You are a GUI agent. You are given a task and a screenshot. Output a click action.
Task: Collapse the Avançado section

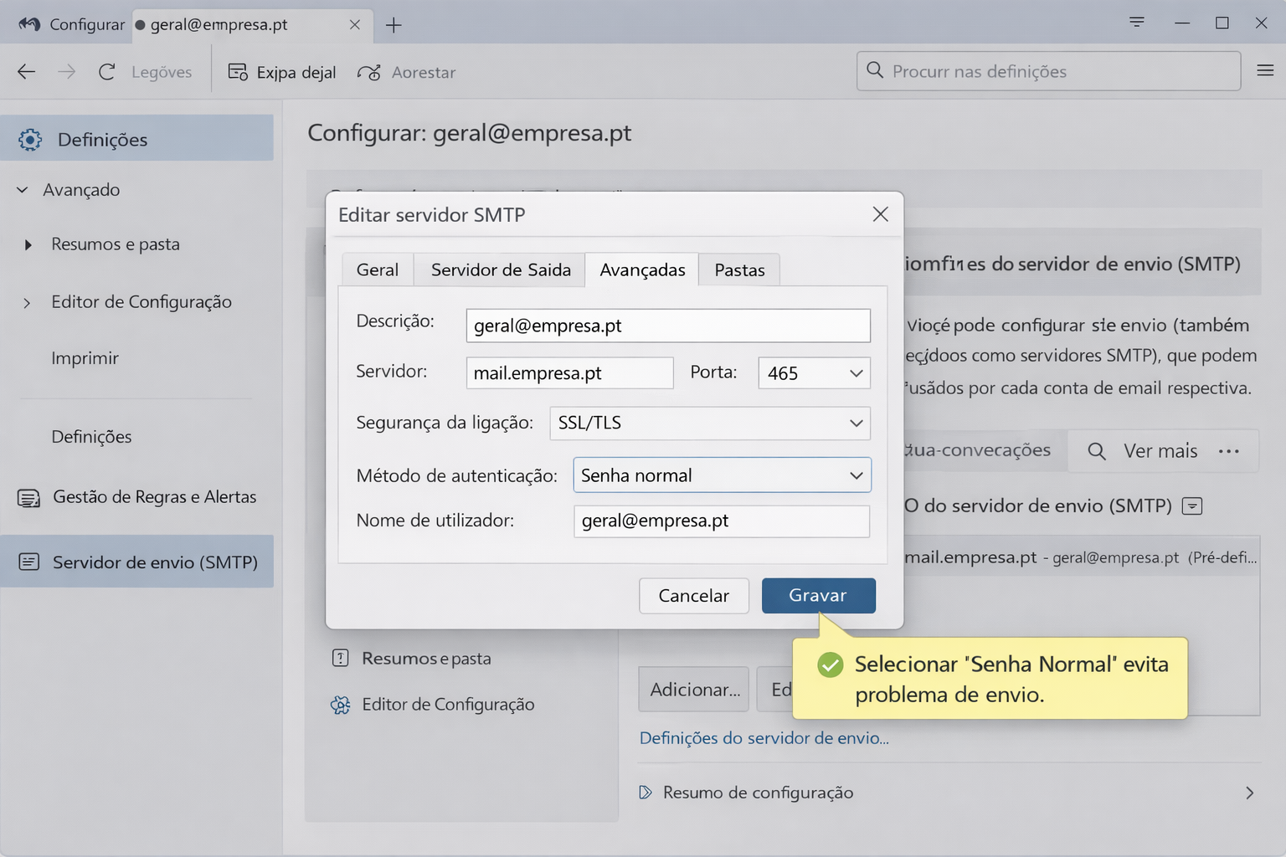[x=23, y=190]
